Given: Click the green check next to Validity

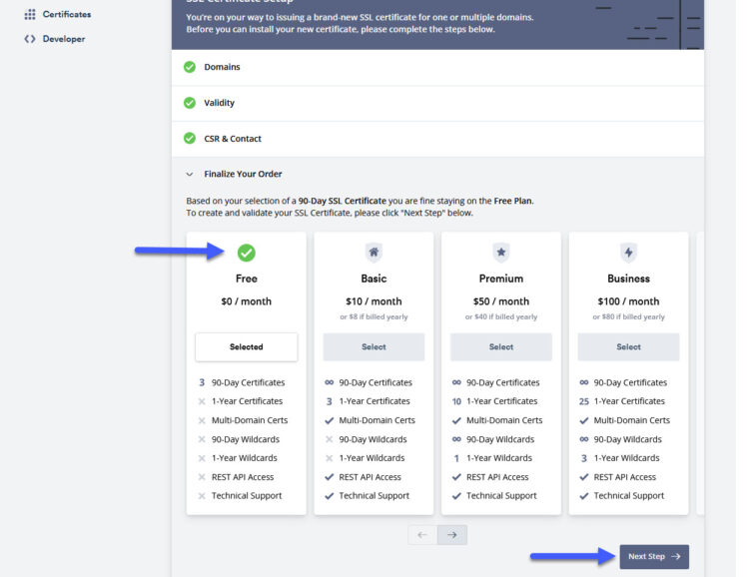Looking at the screenshot, I should tap(190, 103).
